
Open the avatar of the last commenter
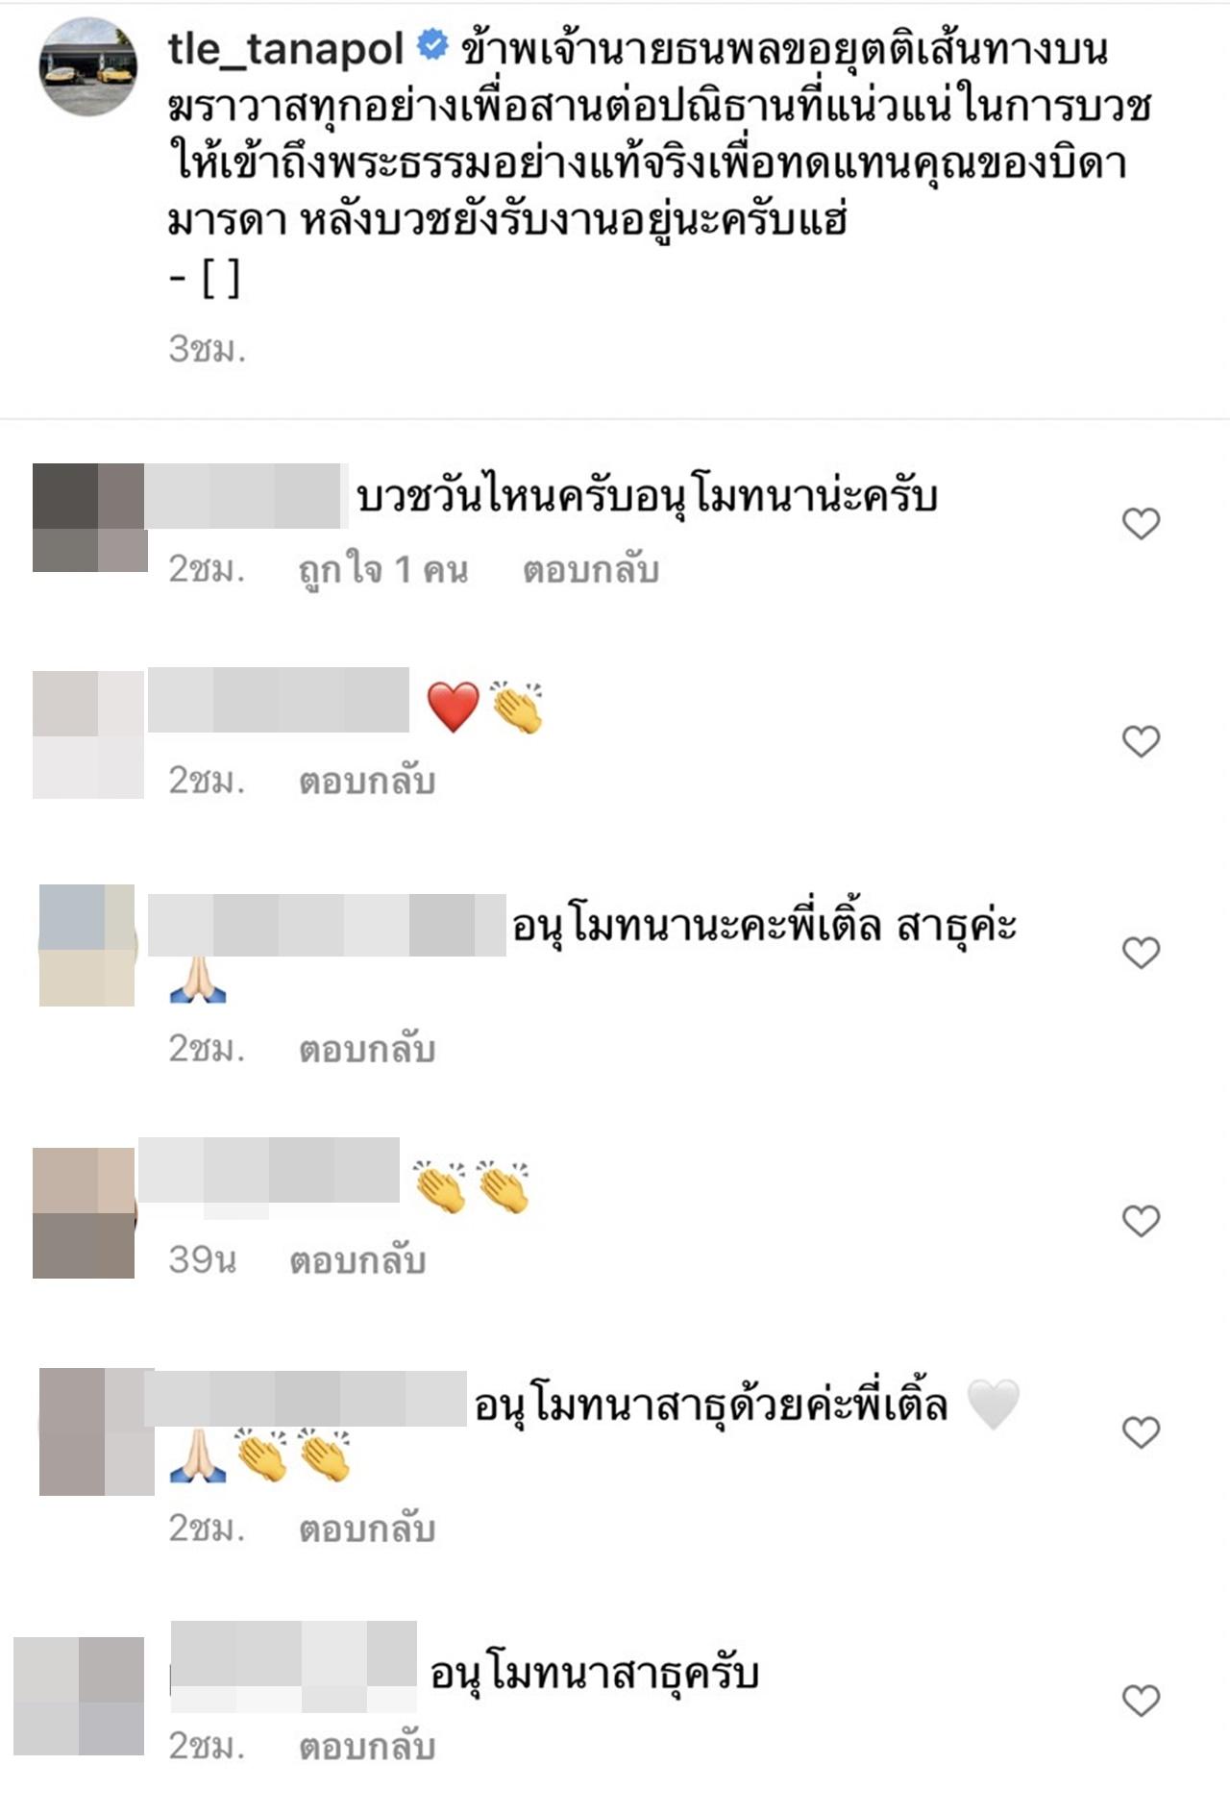[x=79, y=1697]
